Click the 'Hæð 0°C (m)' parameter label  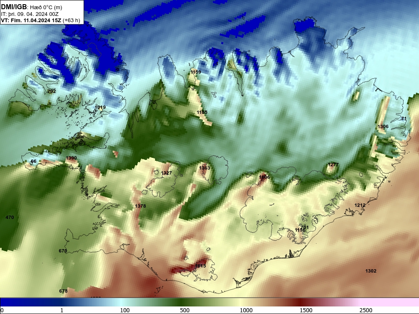[x=46, y=8]
